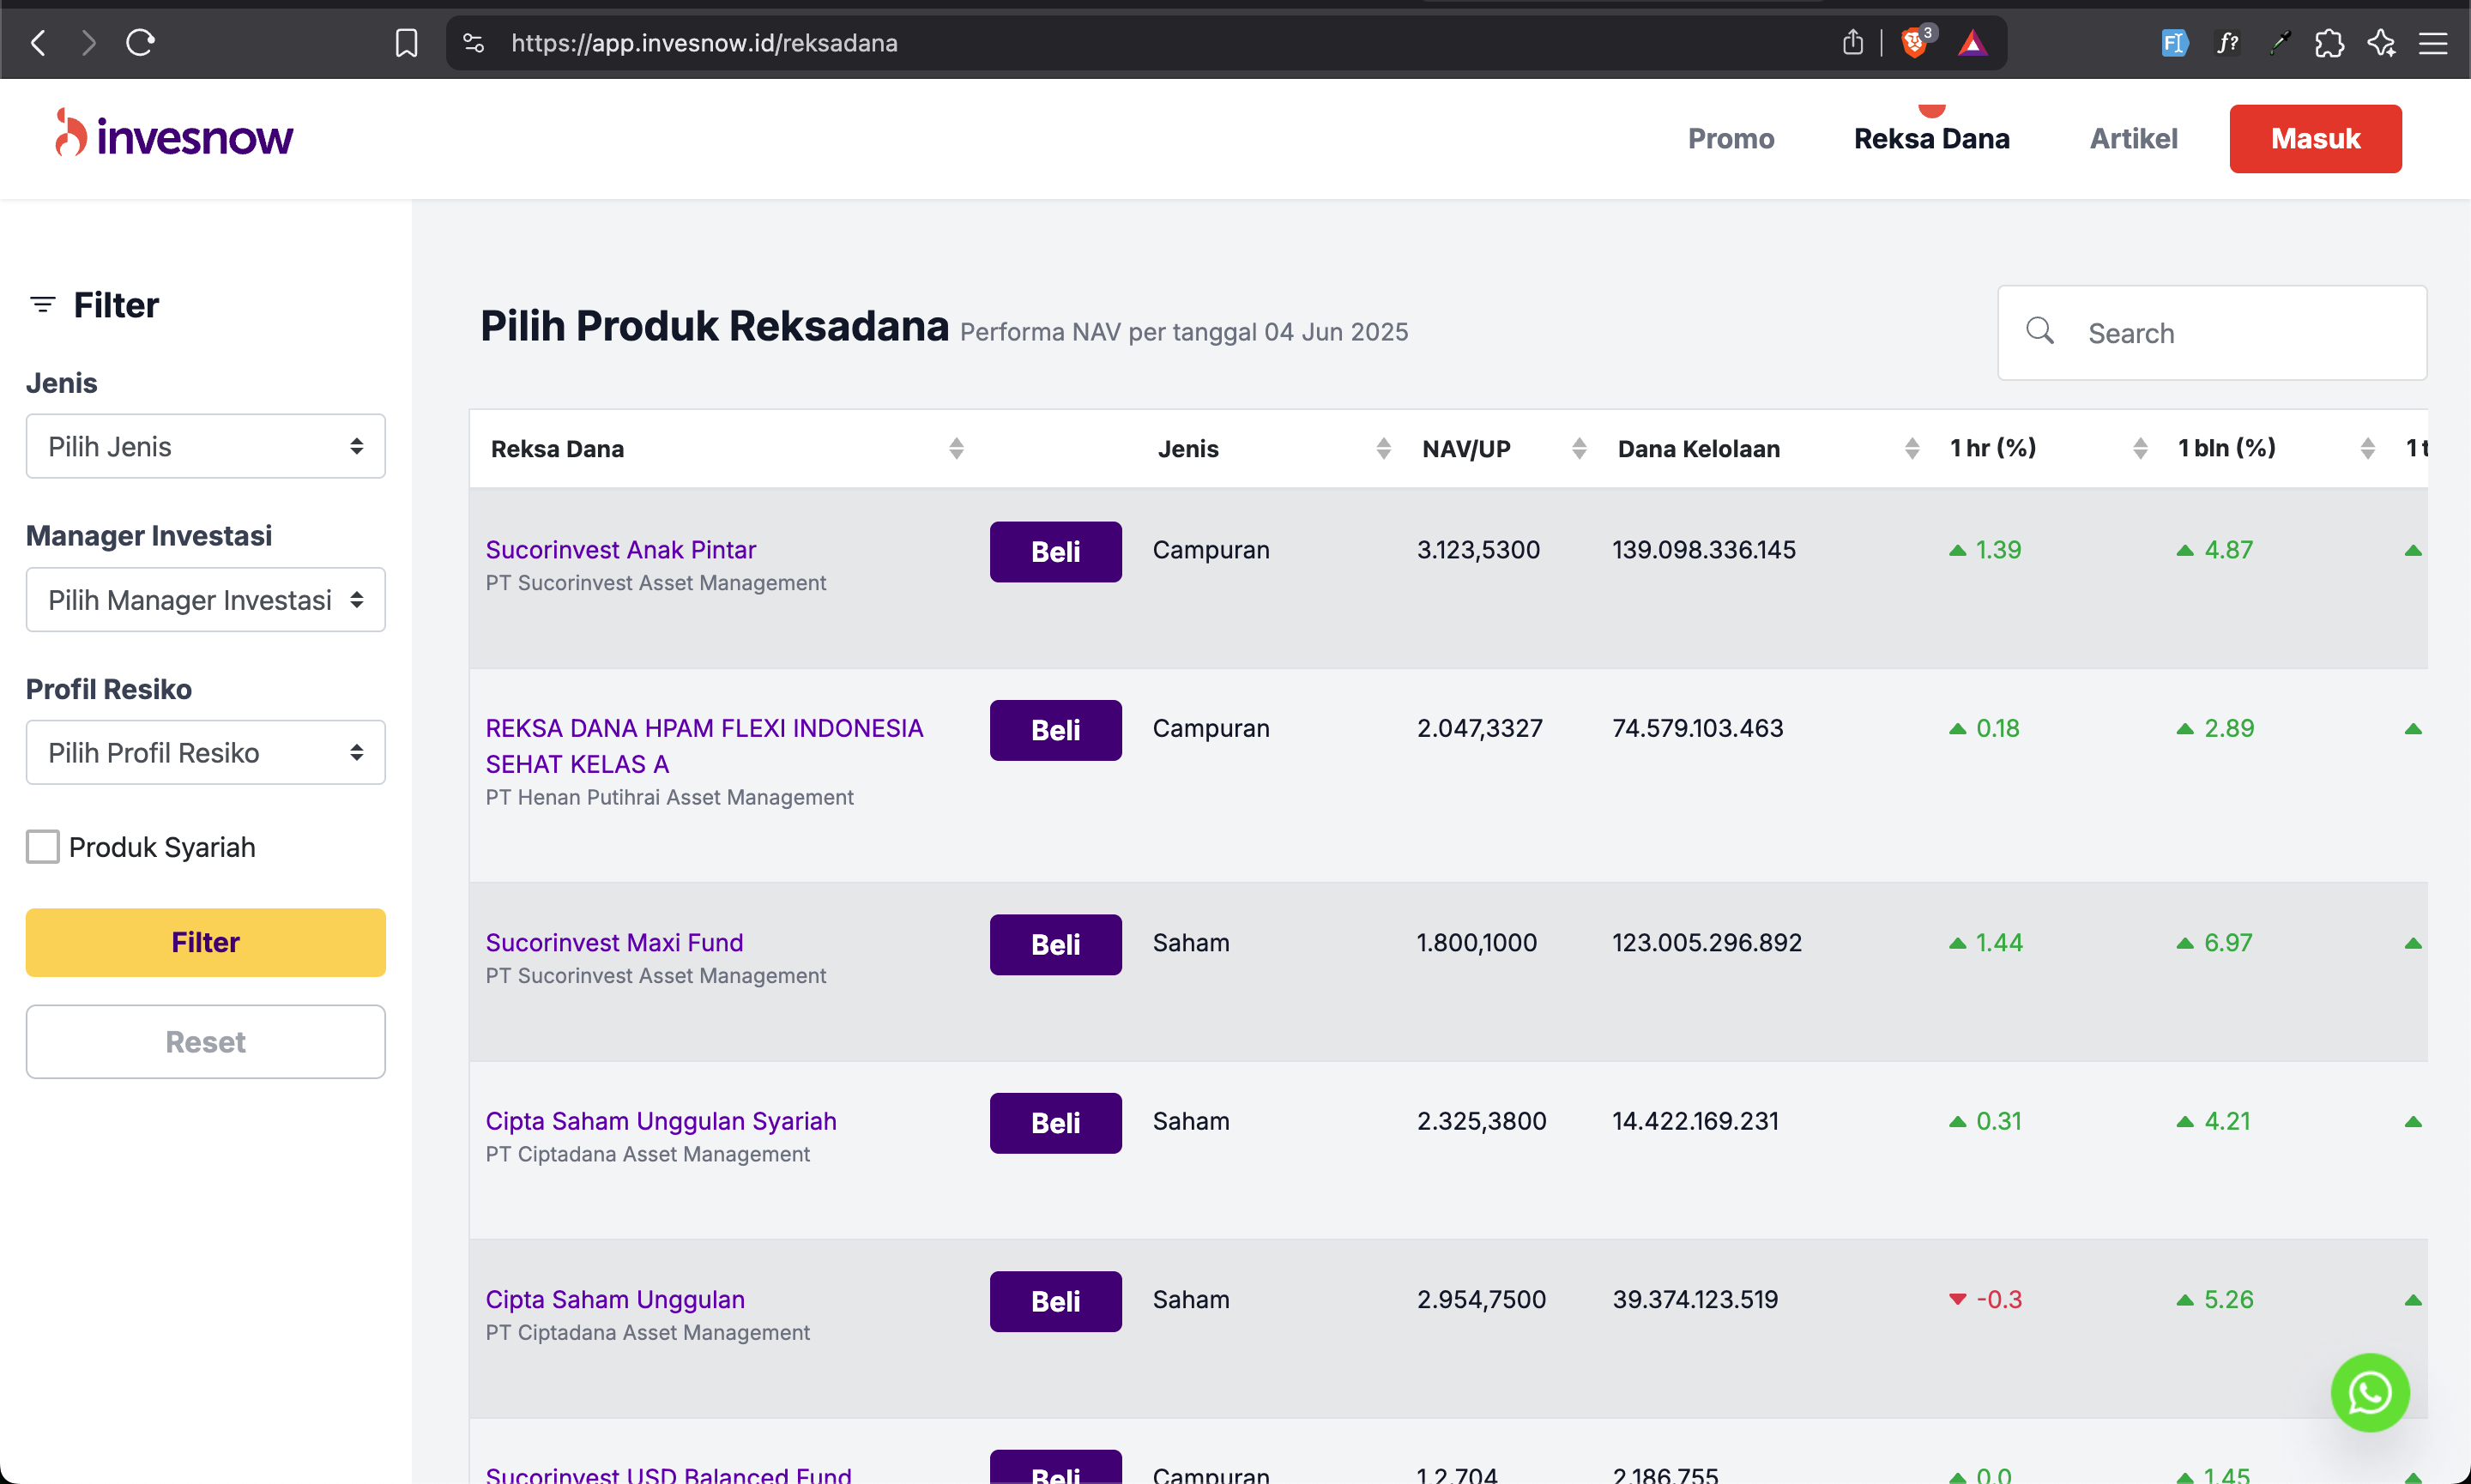Click Beli for Cipta Saham Unggulan Syariah
The height and width of the screenshot is (1484, 2471).
point(1055,1123)
